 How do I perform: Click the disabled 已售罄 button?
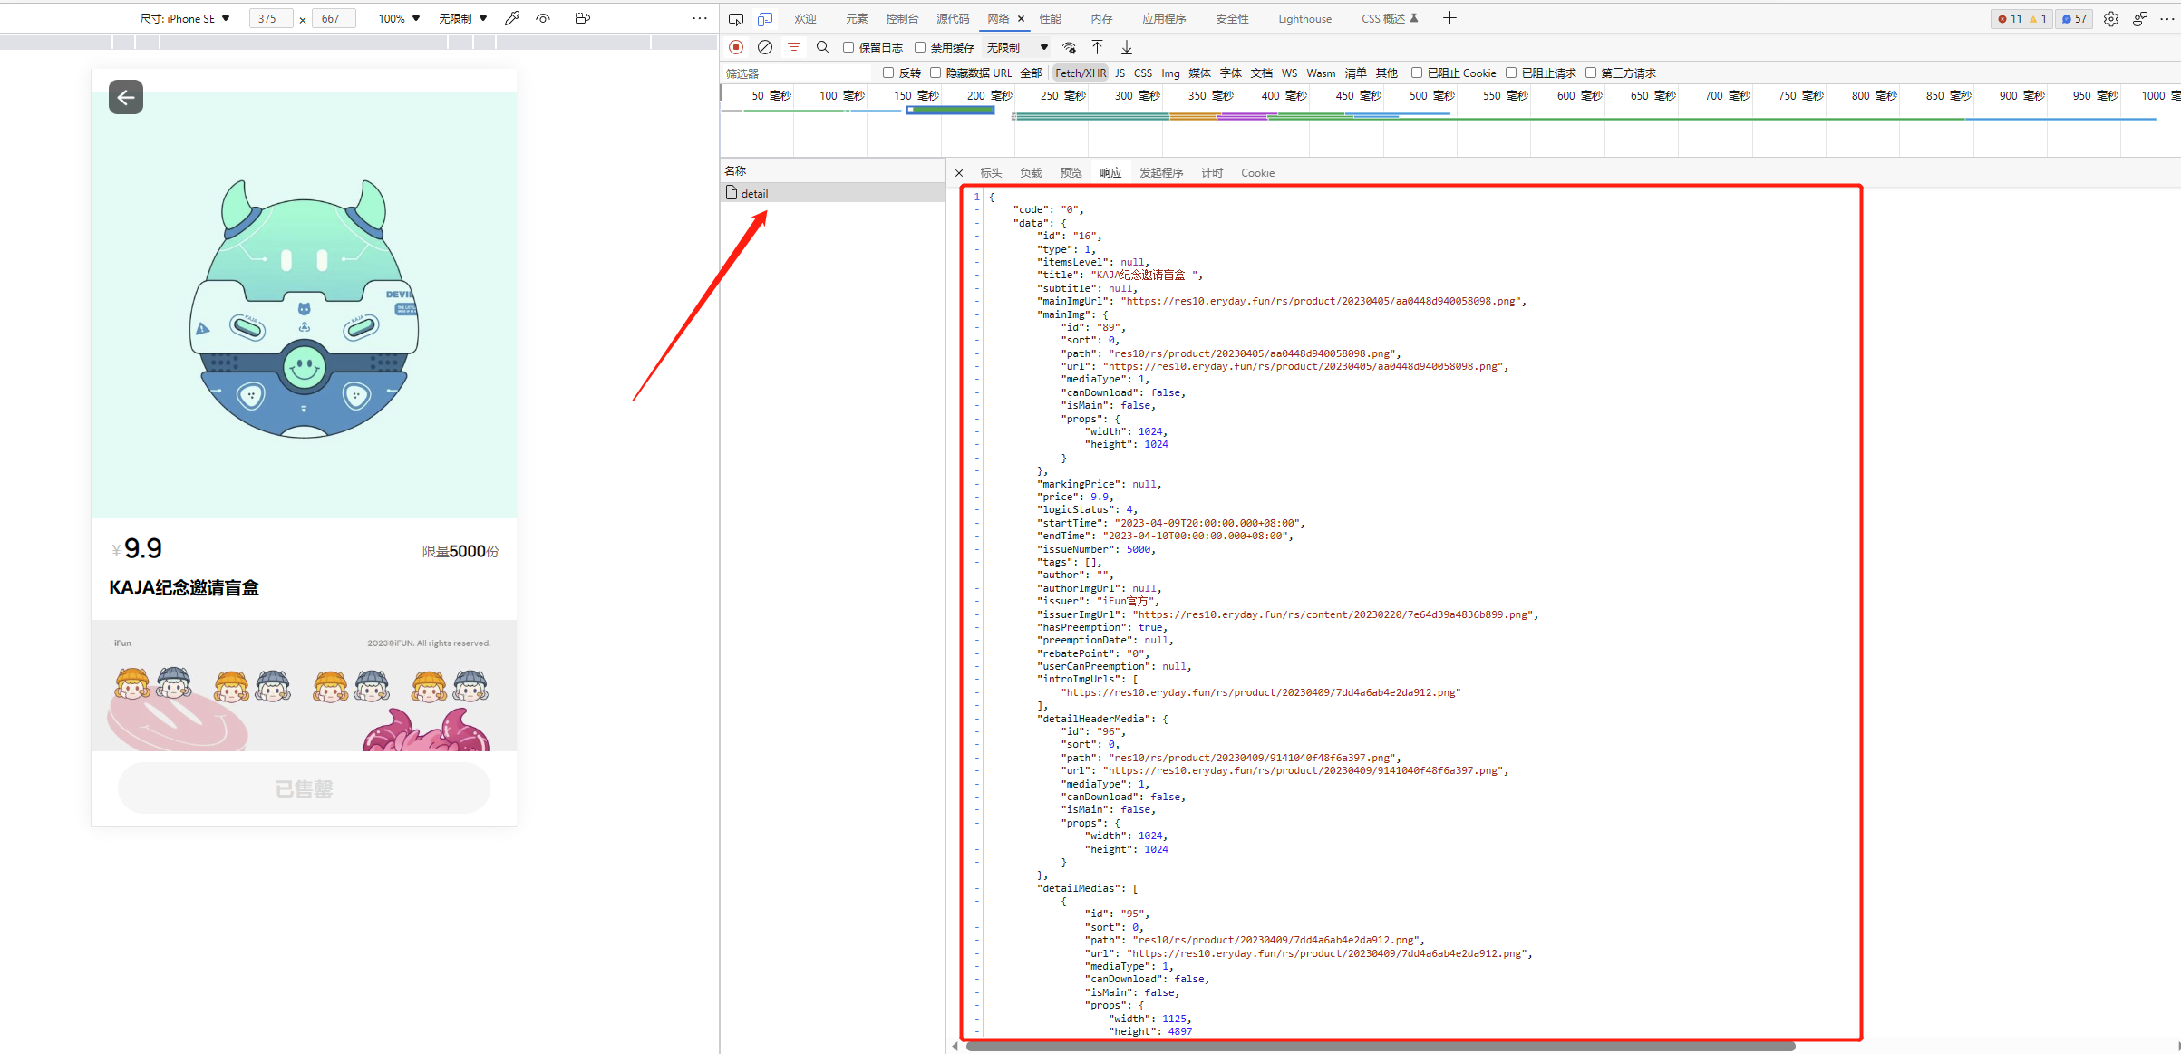[x=304, y=788]
